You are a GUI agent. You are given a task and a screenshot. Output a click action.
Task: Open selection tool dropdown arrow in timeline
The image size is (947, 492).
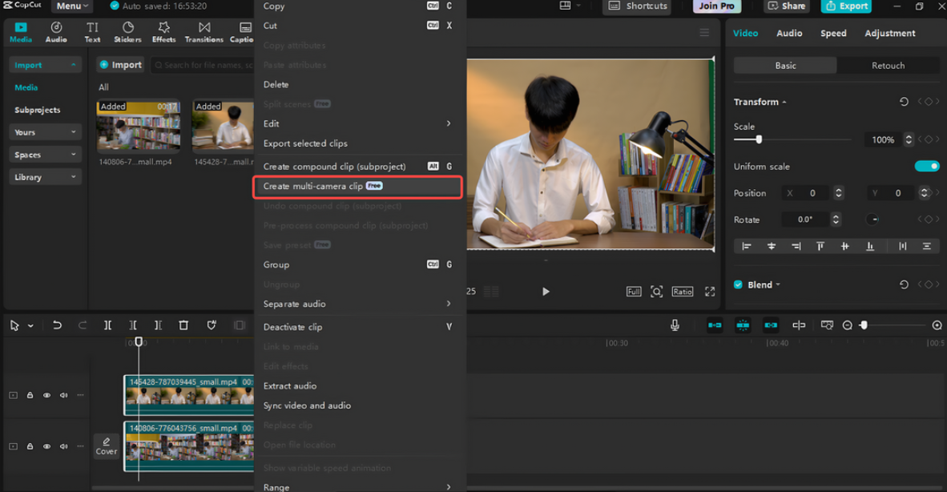[x=30, y=326]
